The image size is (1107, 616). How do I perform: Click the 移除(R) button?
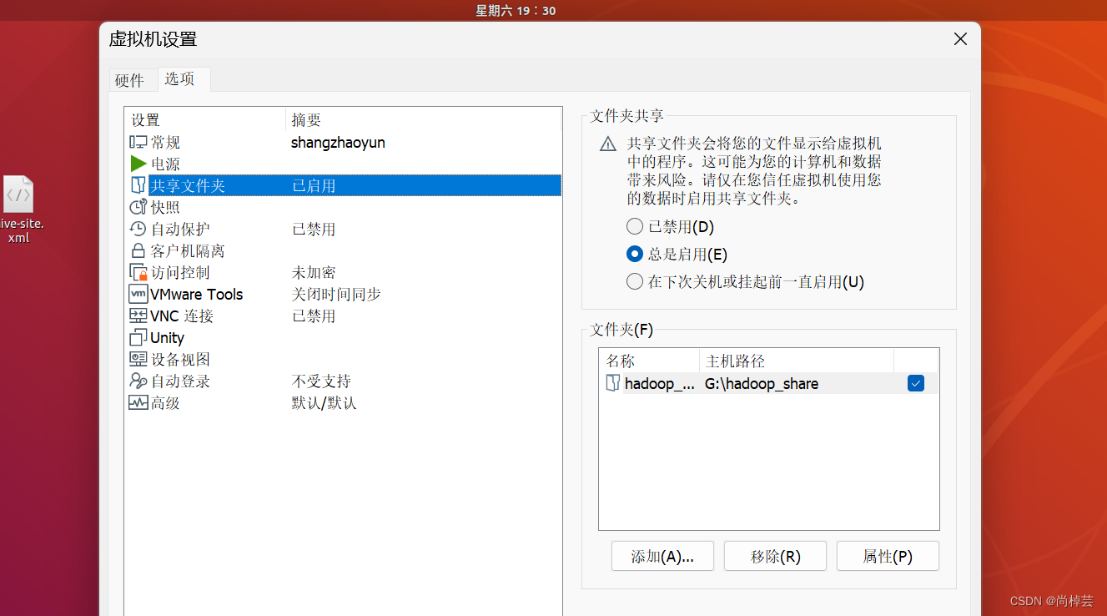coord(775,557)
